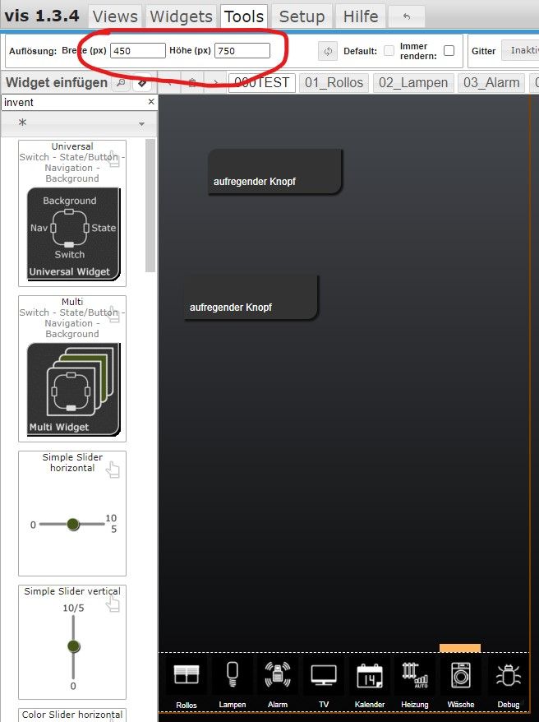Screen dimensions: 539x722
Task: Click the next view arrow before 000TEST
Action: [x=215, y=83]
